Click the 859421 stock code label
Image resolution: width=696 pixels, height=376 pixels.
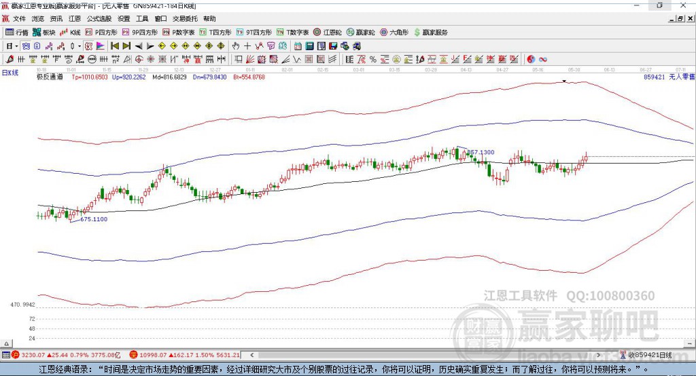[x=655, y=77]
